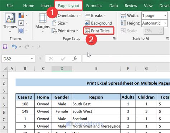Open the Undo history dropdown arrow
Screen dimensions: 170x133
pyautogui.click(x=20, y=47)
